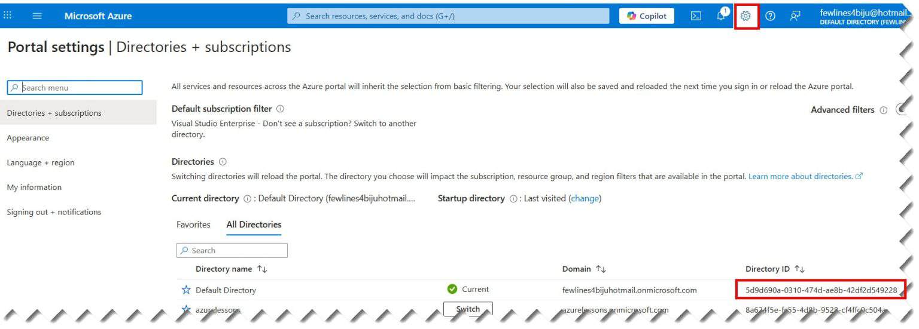Open the Help question mark icon
This screenshot has width=919, height=329.
click(x=771, y=16)
